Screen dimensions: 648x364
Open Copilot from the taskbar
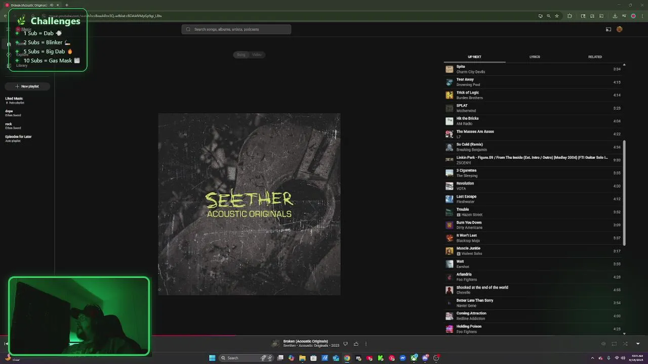pyautogui.click(x=291, y=358)
